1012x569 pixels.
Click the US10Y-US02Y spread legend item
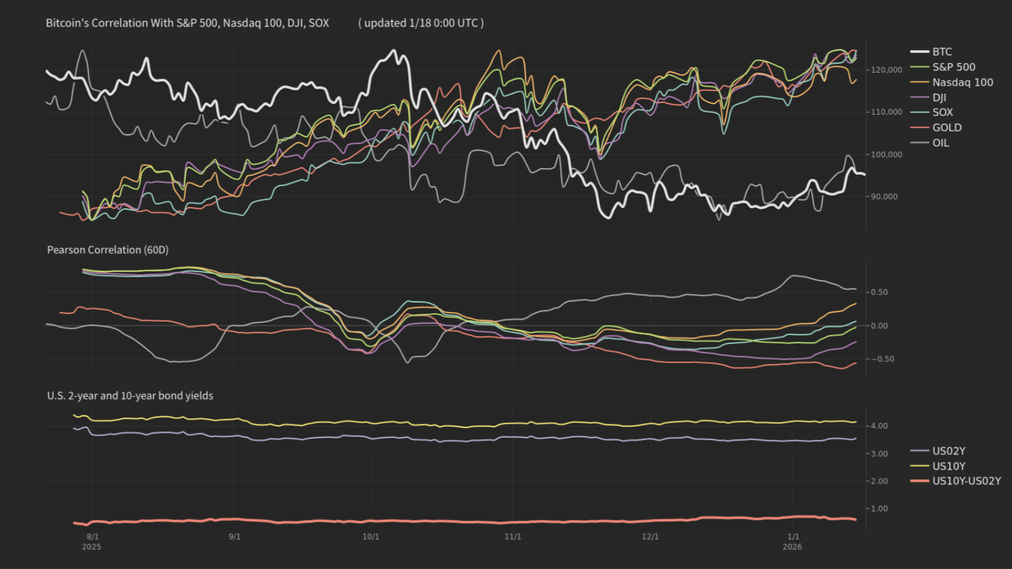(x=966, y=481)
